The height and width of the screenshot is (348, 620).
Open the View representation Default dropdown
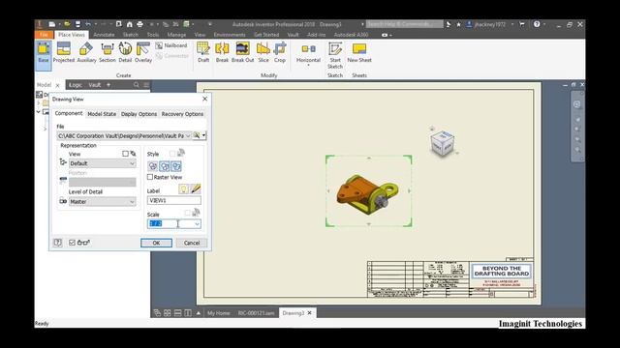(x=103, y=163)
